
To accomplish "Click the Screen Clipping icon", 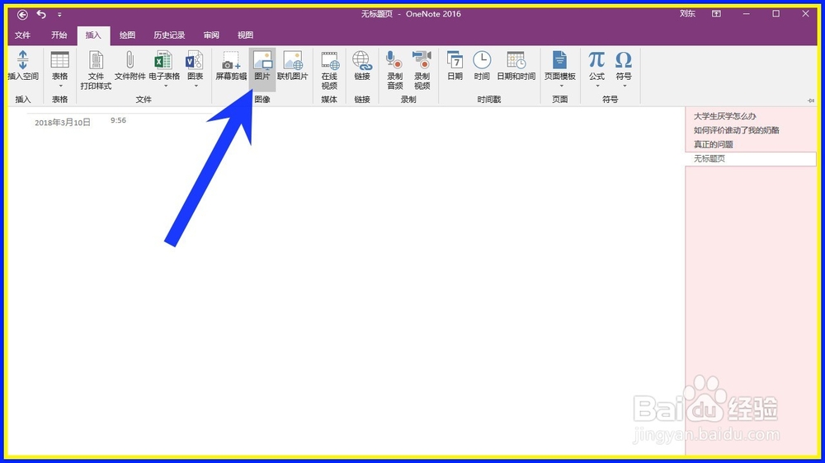I will pyautogui.click(x=231, y=60).
